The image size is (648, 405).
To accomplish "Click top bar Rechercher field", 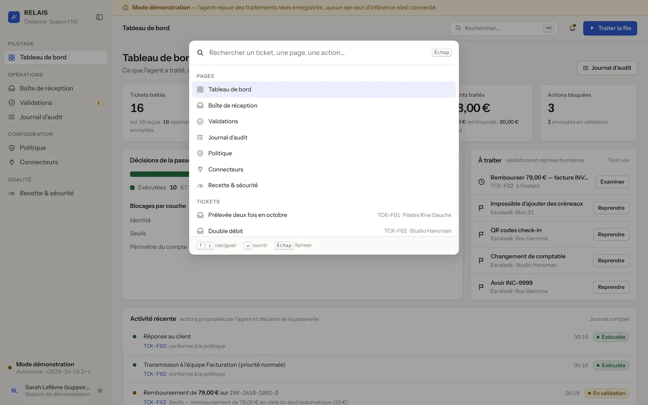I will click(x=504, y=28).
